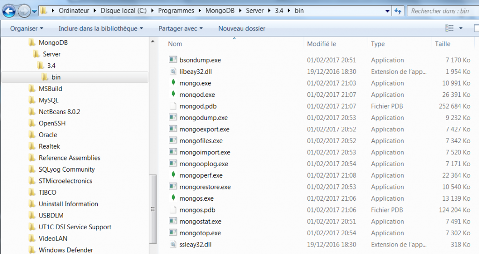
Task: Select the mongoperf.exe leaf icon
Action: tap(173, 174)
